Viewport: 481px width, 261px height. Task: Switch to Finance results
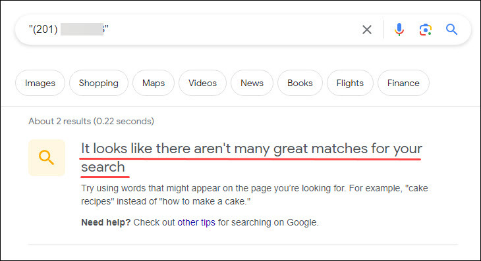(x=403, y=83)
